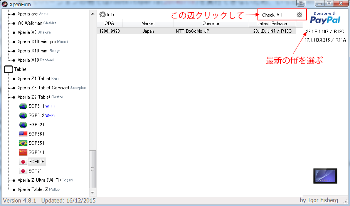
Task: Click the title bar extra options icon
Action: [301, 3]
